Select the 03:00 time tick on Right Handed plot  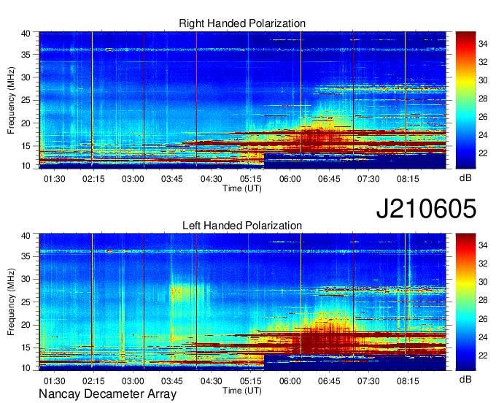(x=133, y=179)
